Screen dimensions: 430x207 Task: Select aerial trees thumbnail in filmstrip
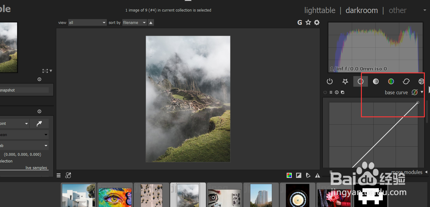(x=152, y=195)
